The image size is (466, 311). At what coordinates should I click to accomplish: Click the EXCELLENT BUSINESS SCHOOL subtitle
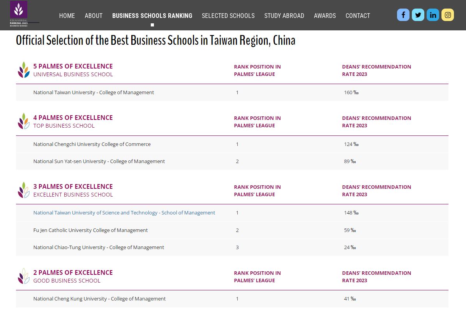point(73,195)
